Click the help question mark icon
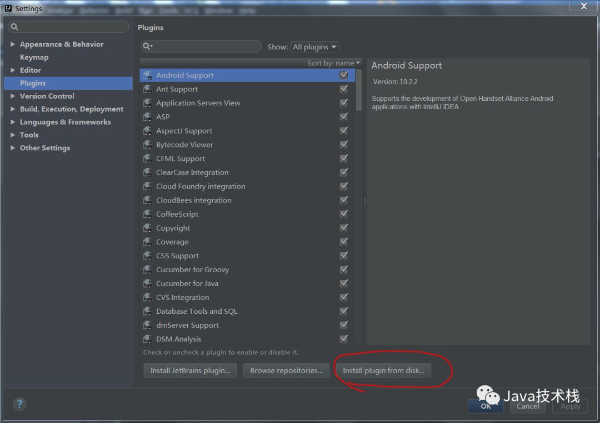 (x=19, y=404)
